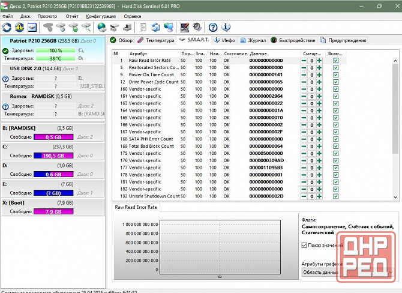Click the blue refresh arrows toolbar icon
This screenshot has width=402, height=293.
(7, 27)
